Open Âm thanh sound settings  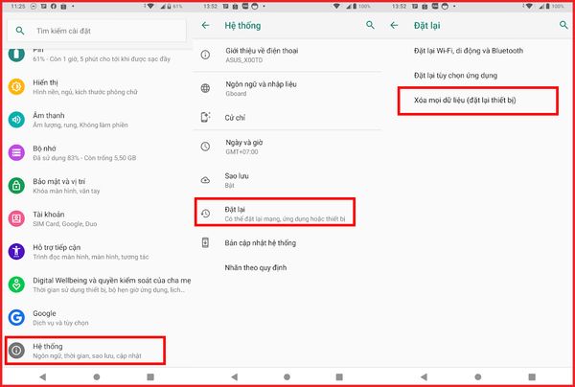tap(98, 120)
